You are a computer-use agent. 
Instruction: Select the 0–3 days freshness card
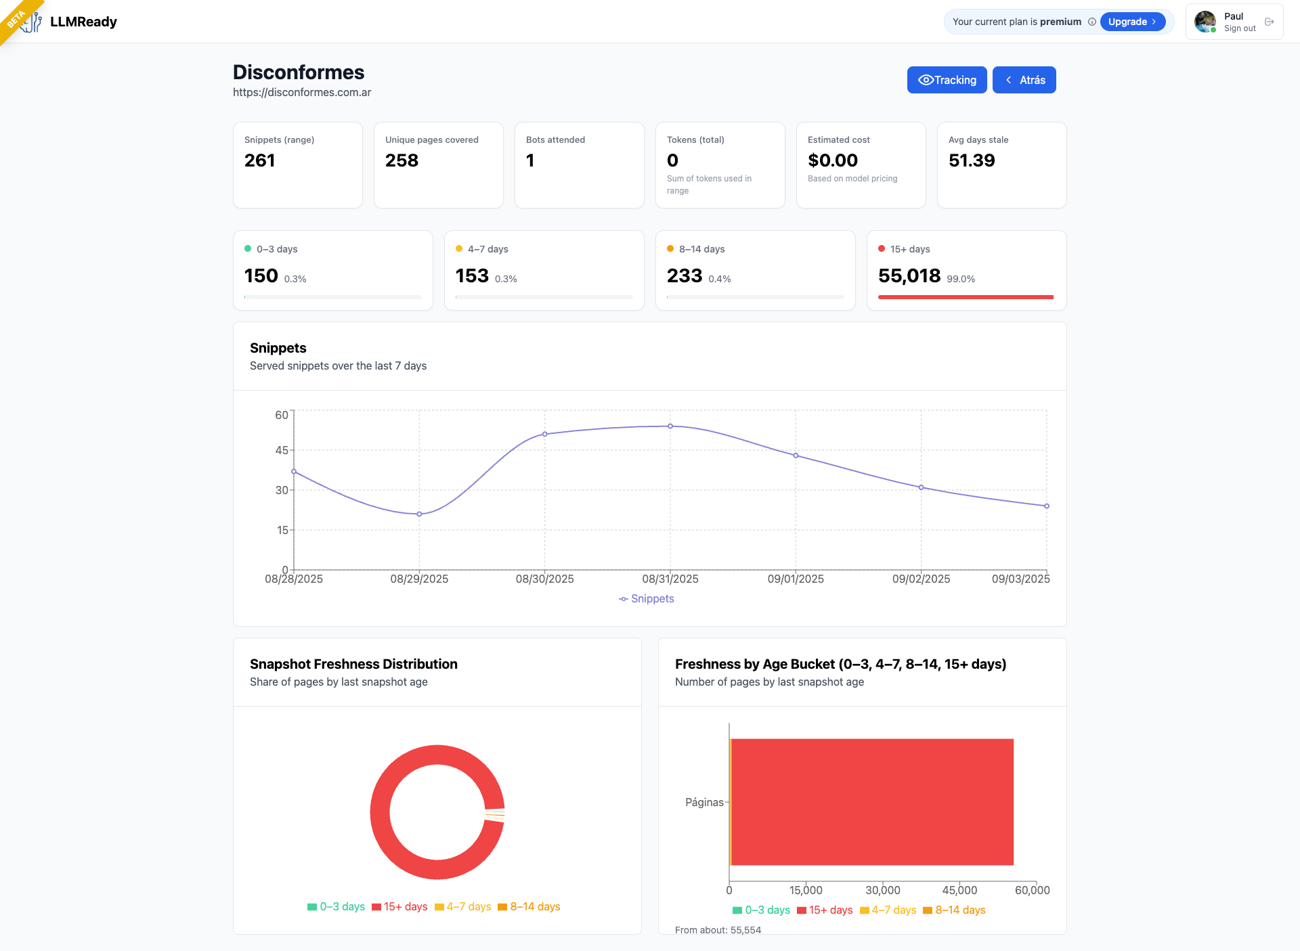pyautogui.click(x=332, y=270)
